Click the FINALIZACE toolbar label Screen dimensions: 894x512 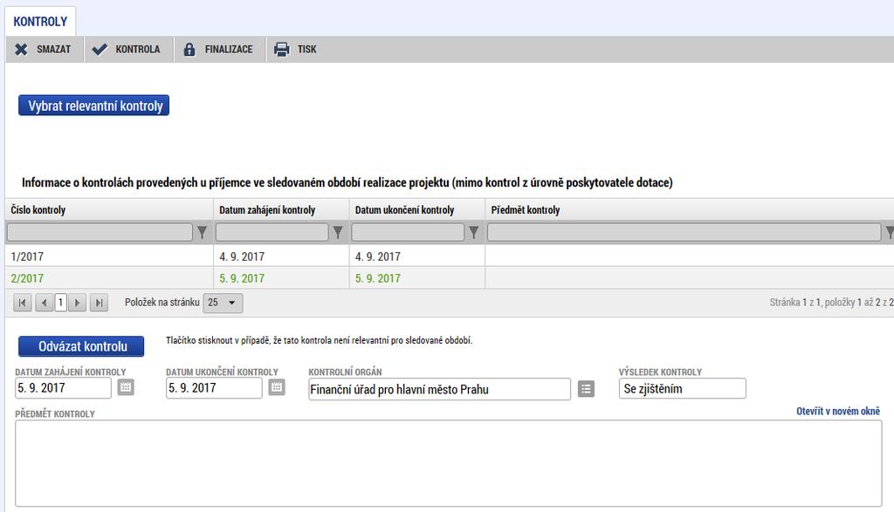[x=229, y=50]
